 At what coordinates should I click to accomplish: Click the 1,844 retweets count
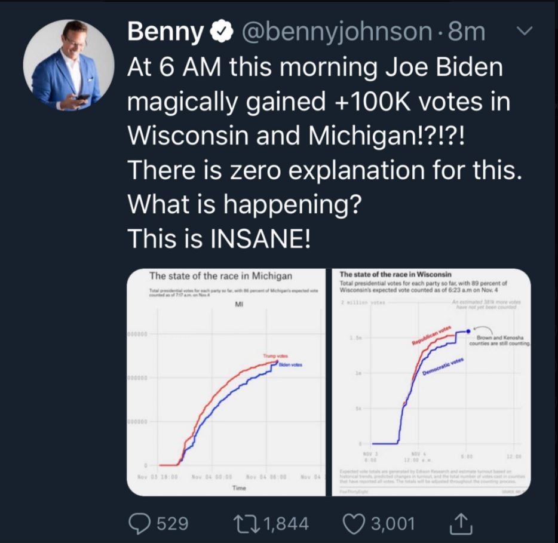(286, 524)
